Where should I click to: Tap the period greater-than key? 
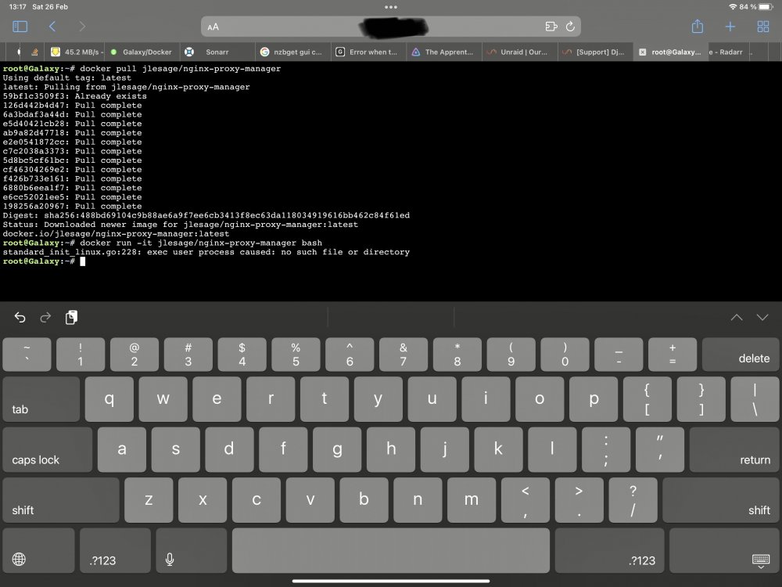579,500
